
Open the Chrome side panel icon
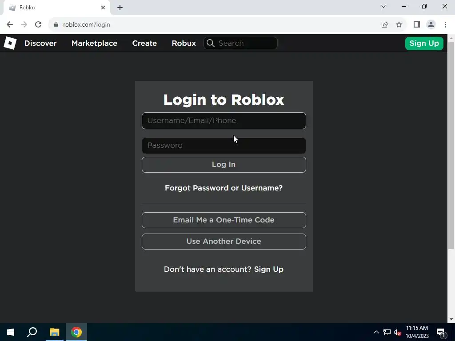click(x=417, y=25)
